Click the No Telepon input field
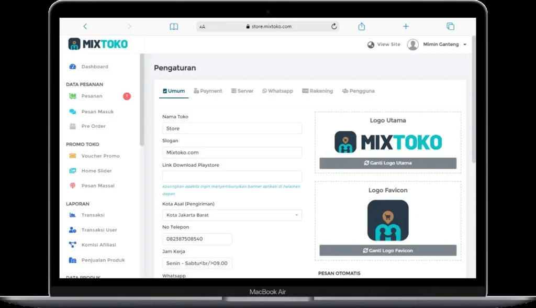Screen dimensions: 536x308 click(x=197, y=239)
